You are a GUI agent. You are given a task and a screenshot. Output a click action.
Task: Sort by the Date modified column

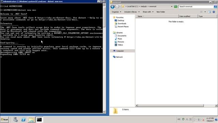pyautogui.click(x=188, y=16)
